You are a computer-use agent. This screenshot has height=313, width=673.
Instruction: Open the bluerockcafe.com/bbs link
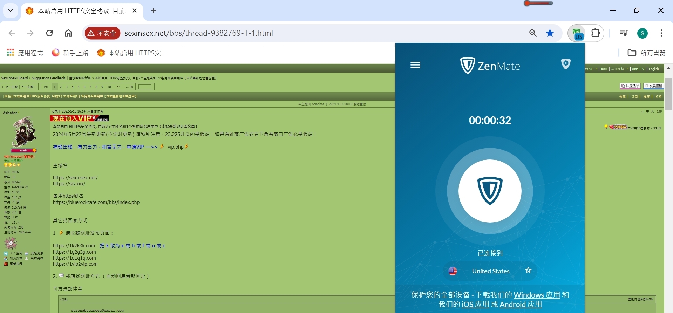96,202
